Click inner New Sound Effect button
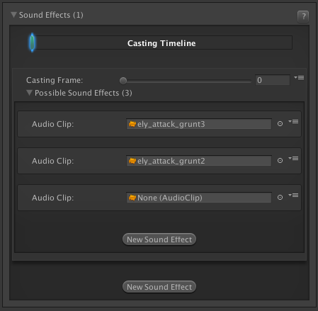 (159, 239)
